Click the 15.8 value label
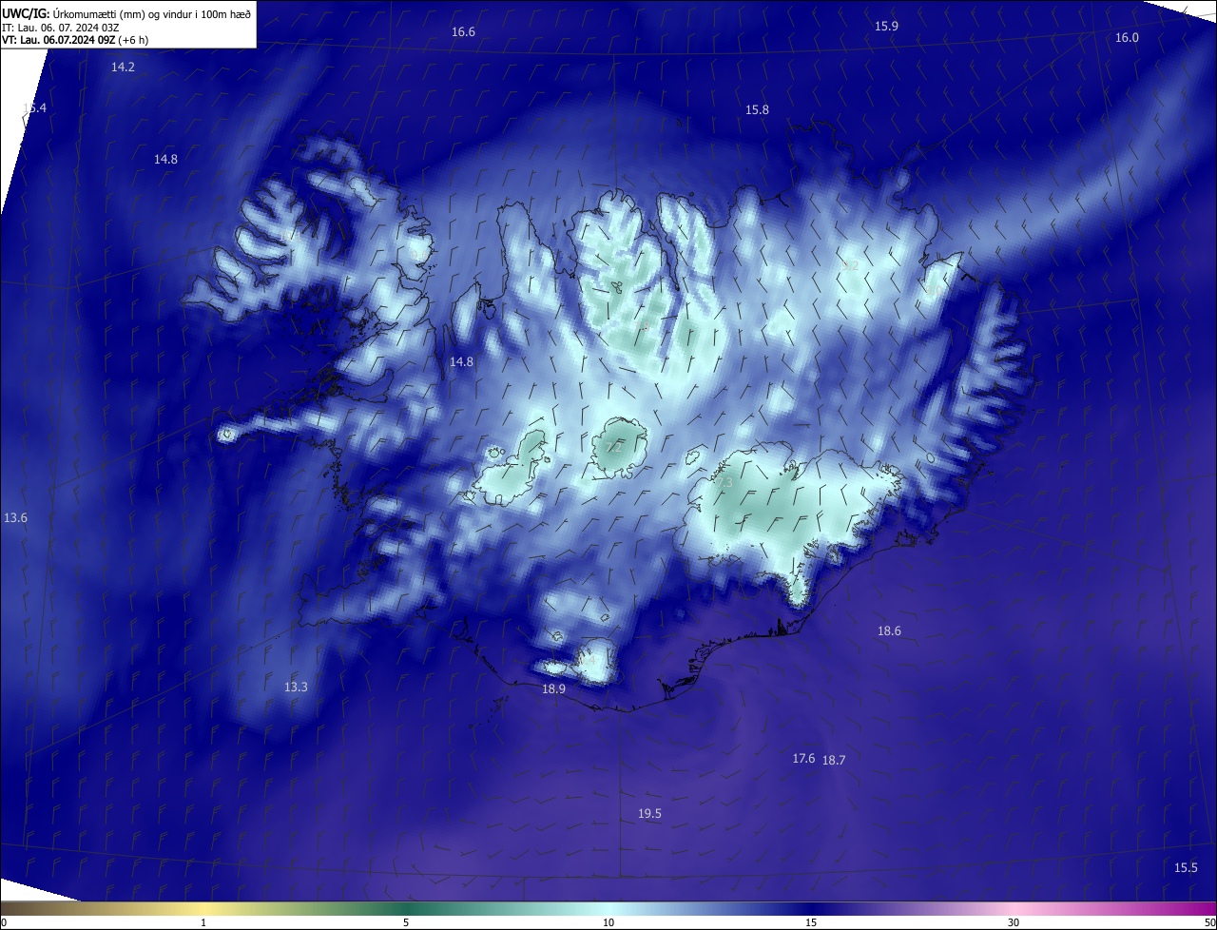 tap(757, 110)
